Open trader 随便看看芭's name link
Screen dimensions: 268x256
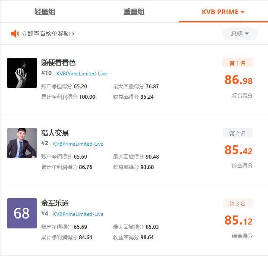(59, 62)
